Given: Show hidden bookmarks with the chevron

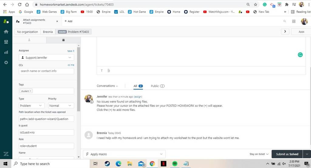Looking at the screenshot, I should coord(285,12).
